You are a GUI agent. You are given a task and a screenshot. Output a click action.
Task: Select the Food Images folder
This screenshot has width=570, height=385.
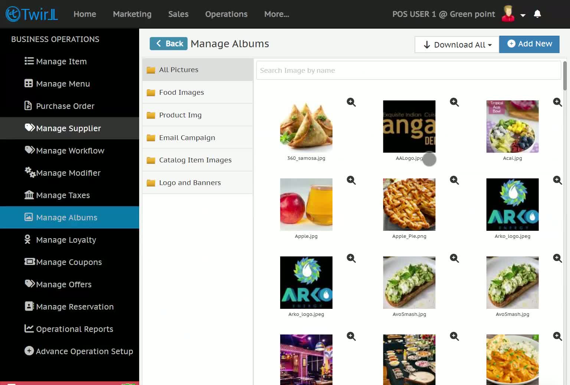197,92
